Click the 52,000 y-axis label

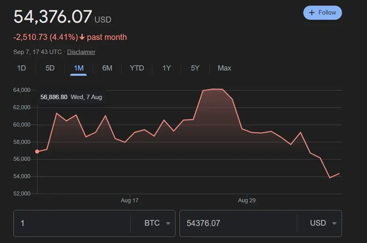(x=22, y=194)
